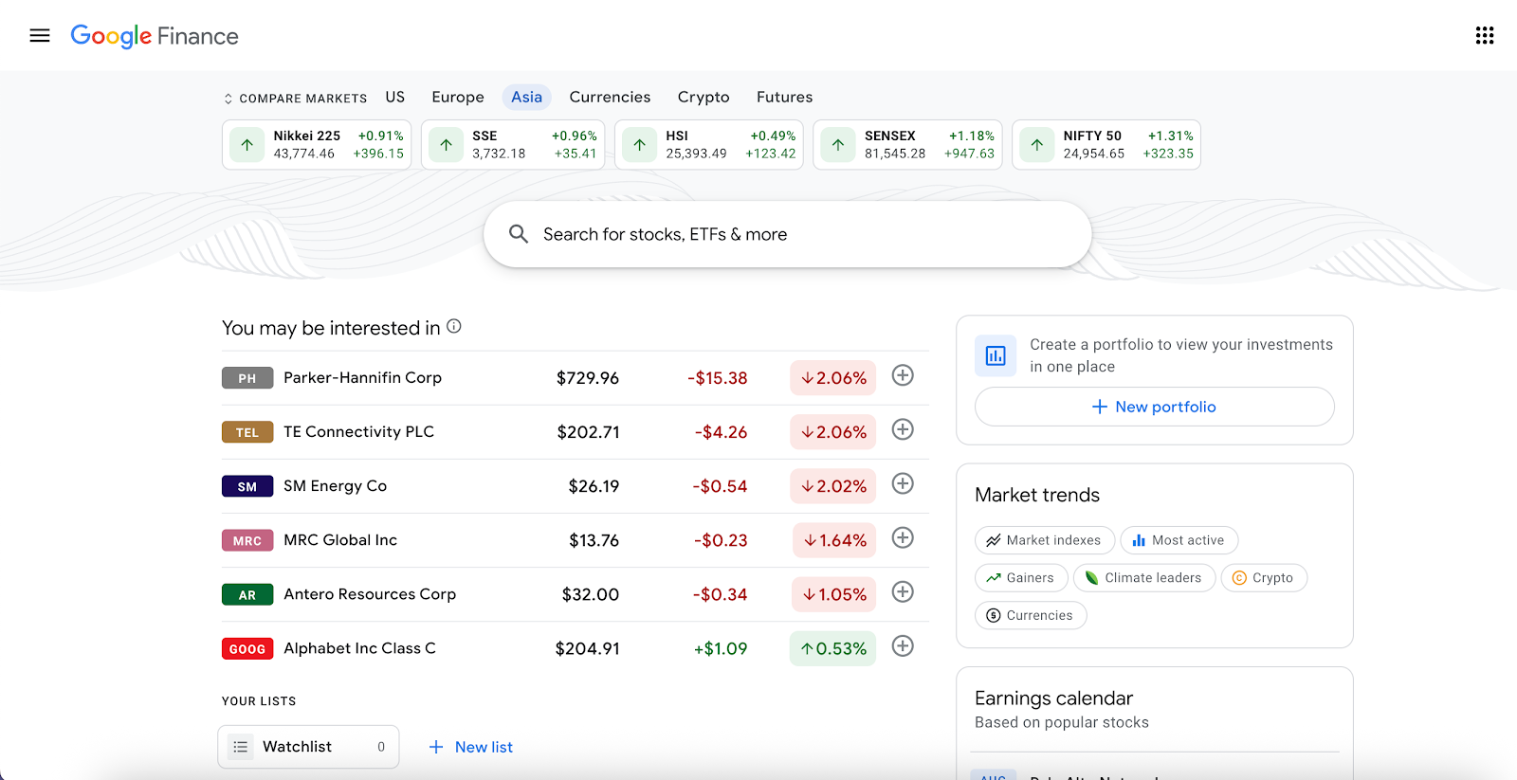Open the HSI index value 25,393.49
Screen dimensions: 1517x780
pyautogui.click(x=696, y=154)
